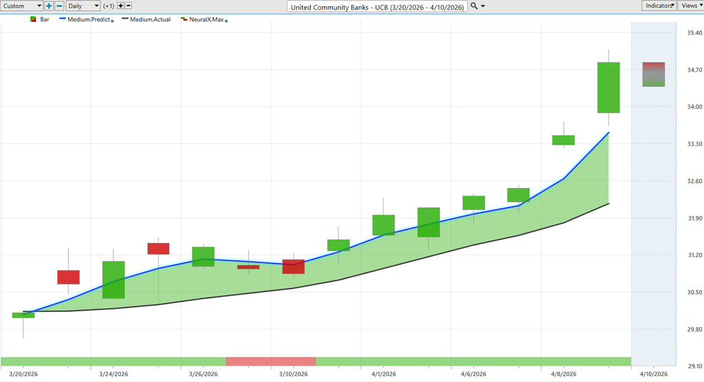
Task: Click the dot beside Medium.Predict label
Action: point(112,21)
